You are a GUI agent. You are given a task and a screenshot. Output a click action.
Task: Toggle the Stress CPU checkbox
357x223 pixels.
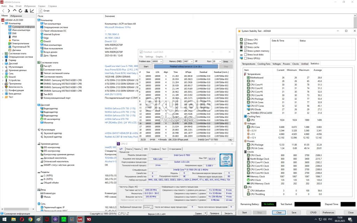245,40
